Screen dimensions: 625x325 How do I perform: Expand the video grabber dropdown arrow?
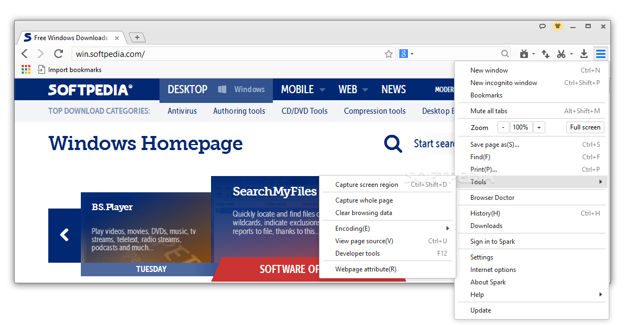533,54
